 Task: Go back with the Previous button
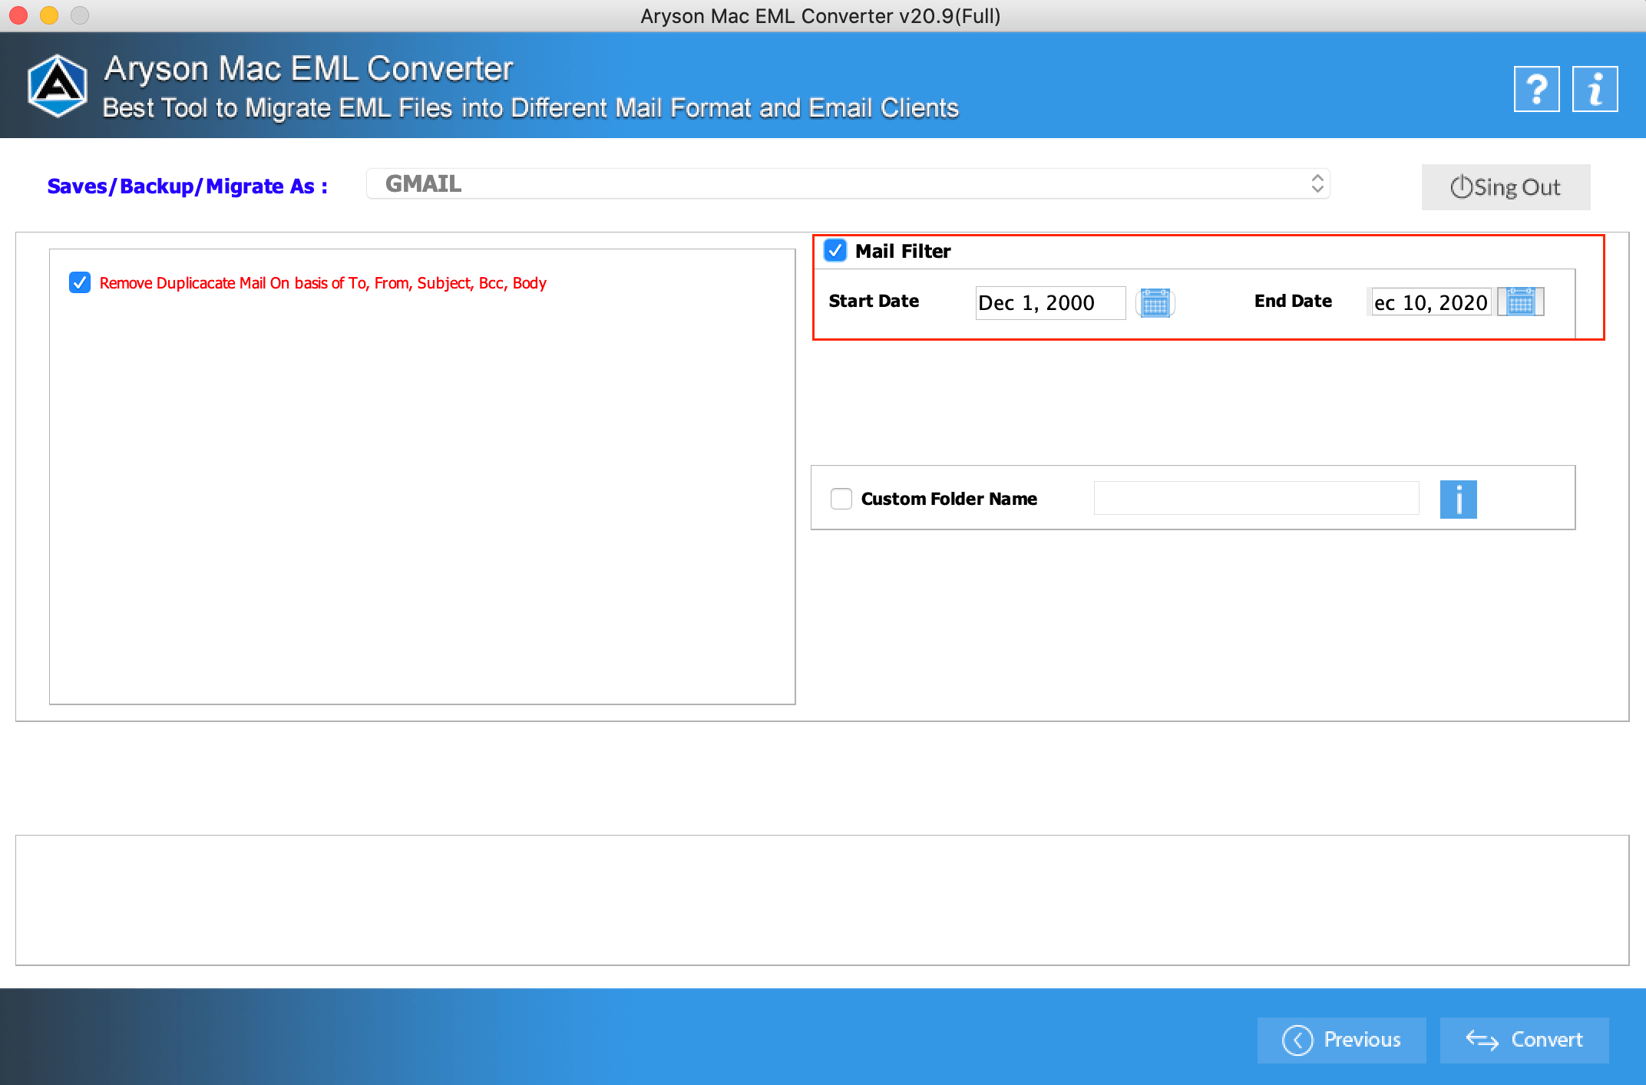(1341, 1040)
